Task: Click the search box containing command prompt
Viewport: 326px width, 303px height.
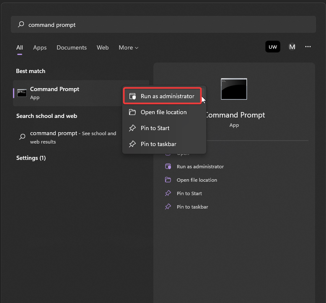Action: [163, 25]
